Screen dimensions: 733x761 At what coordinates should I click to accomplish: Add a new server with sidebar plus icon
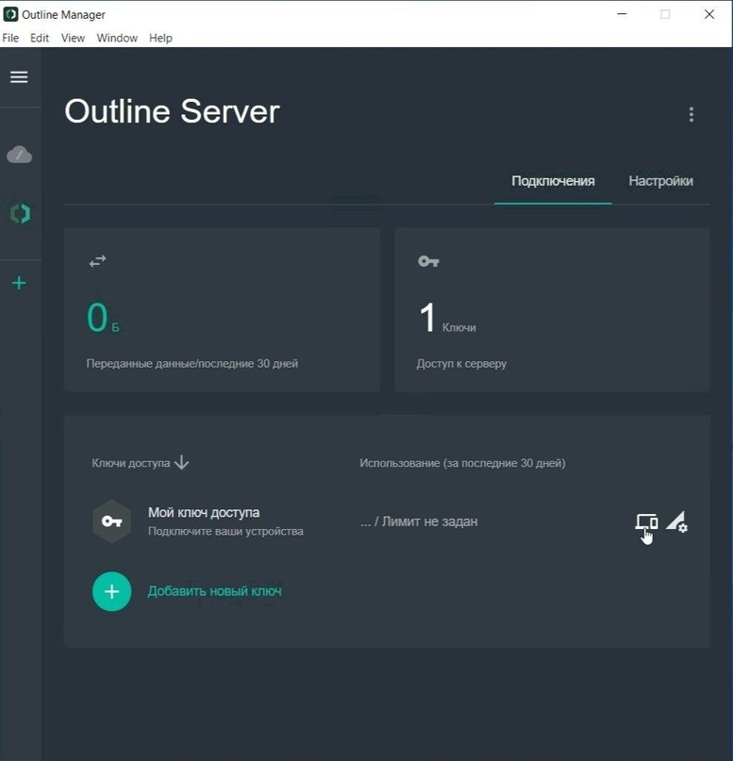point(19,283)
